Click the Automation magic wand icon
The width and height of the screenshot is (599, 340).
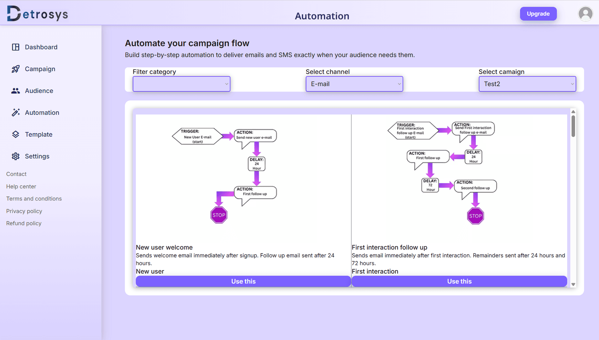pyautogui.click(x=15, y=112)
